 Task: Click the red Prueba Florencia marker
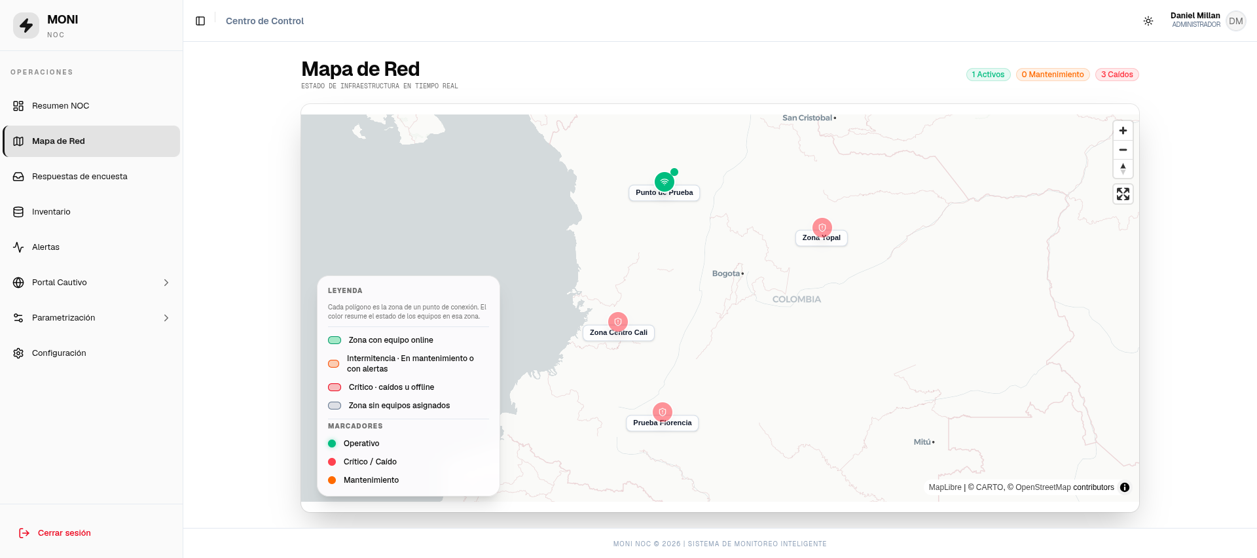click(x=663, y=412)
